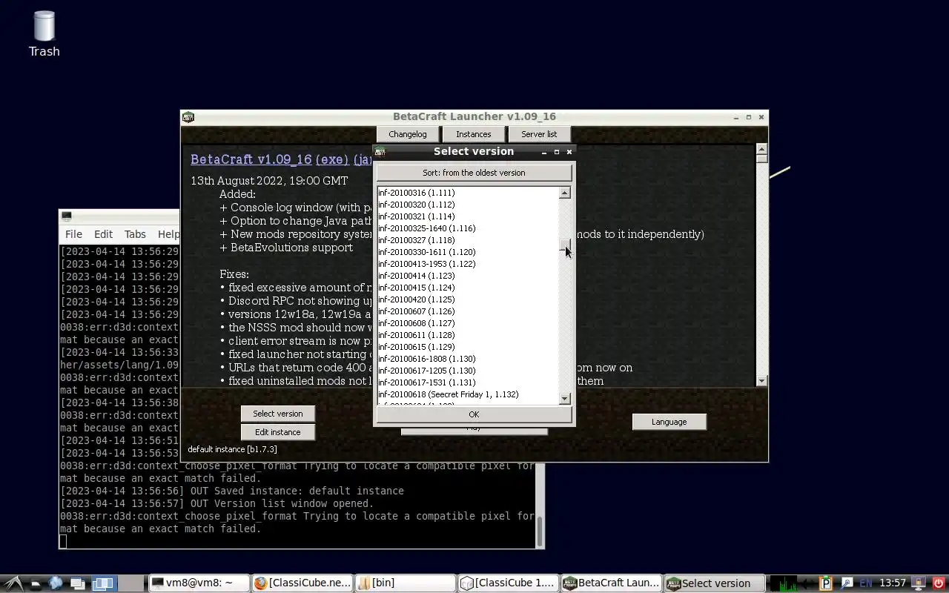Select inf-20100618 Seecret Friday 1 version

click(468, 394)
